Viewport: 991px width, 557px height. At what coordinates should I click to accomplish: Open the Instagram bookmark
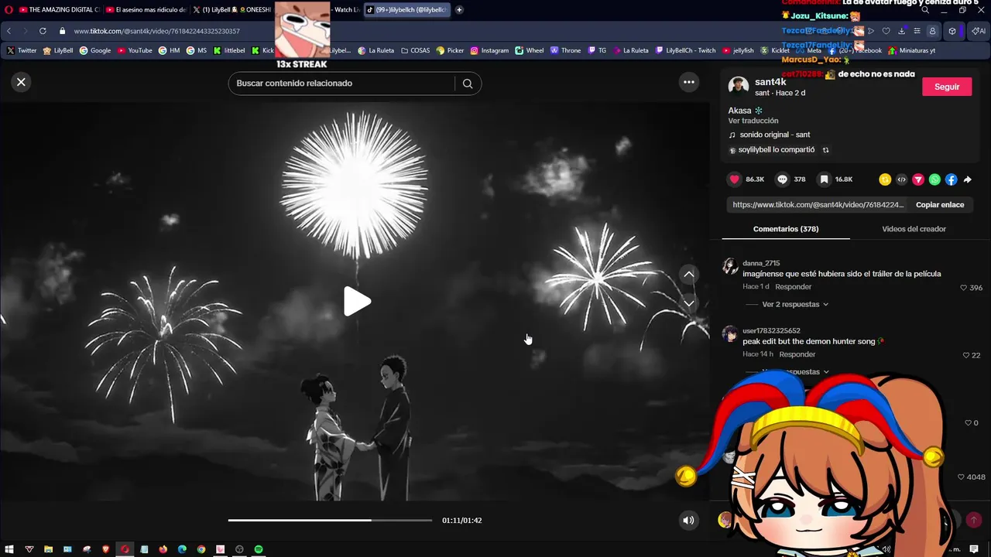point(489,50)
